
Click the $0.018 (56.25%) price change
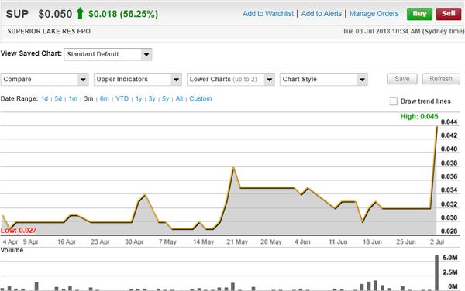click(x=123, y=14)
